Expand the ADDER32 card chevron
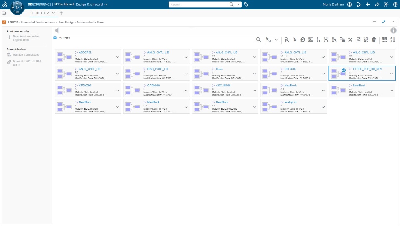The width and height of the screenshot is (400, 226). (117, 57)
